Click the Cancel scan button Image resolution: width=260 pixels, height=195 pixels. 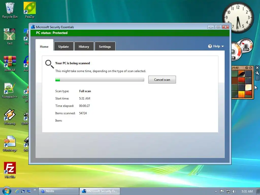coord(162,79)
